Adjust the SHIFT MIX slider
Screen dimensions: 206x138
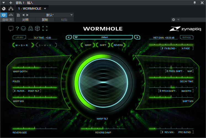coord(171,97)
